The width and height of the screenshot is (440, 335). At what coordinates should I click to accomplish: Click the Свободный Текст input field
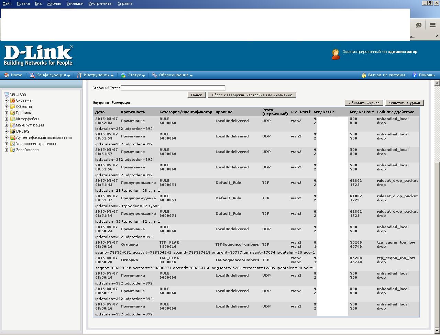tap(173, 88)
